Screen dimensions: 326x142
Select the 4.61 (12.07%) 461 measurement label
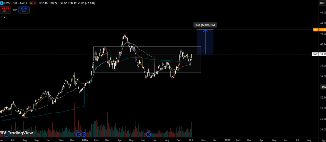pos(205,25)
